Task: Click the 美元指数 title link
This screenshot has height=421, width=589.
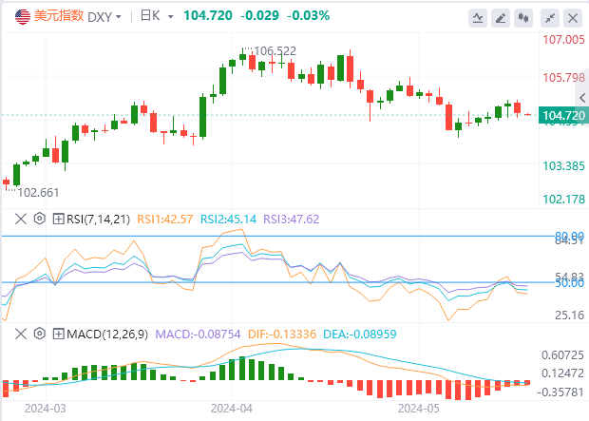Action: (58, 16)
